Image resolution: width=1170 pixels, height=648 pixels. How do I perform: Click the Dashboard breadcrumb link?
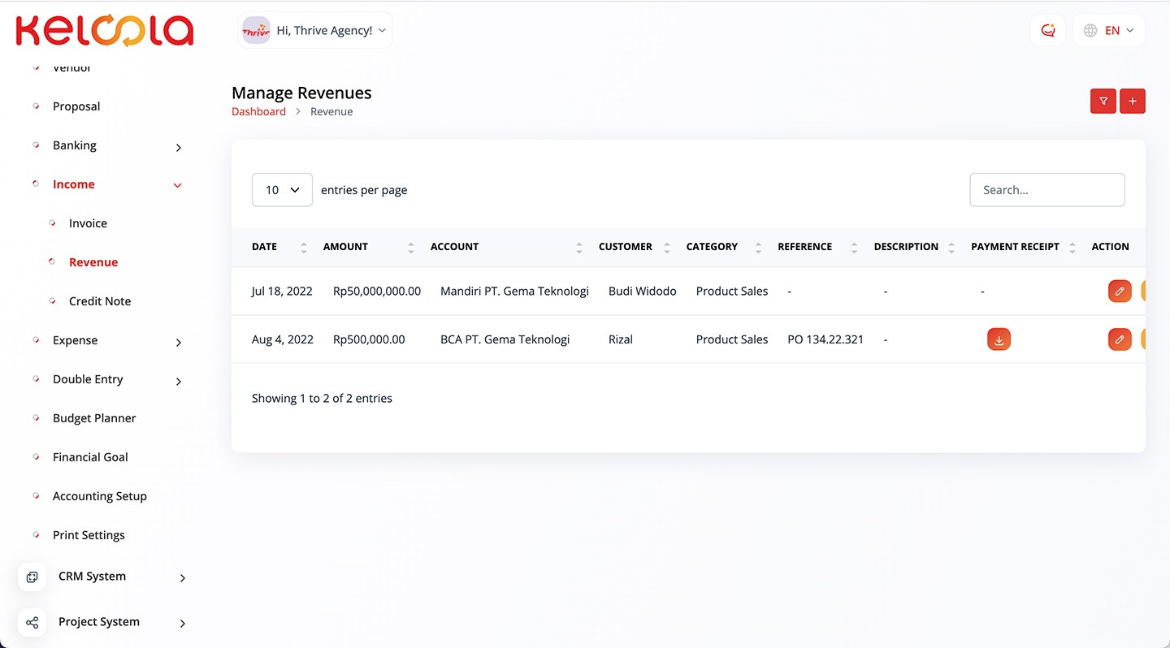(x=258, y=112)
